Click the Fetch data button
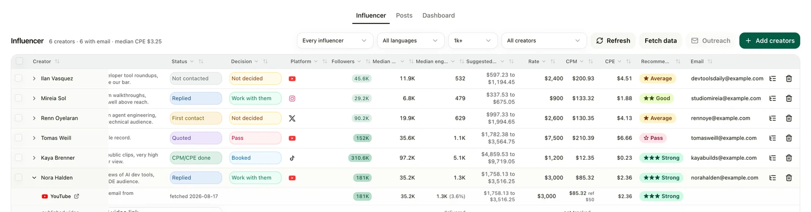 click(x=660, y=41)
